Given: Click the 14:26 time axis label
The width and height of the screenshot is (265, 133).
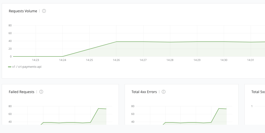Looking at the screenshot, I should pyautogui.click(x=116, y=60).
